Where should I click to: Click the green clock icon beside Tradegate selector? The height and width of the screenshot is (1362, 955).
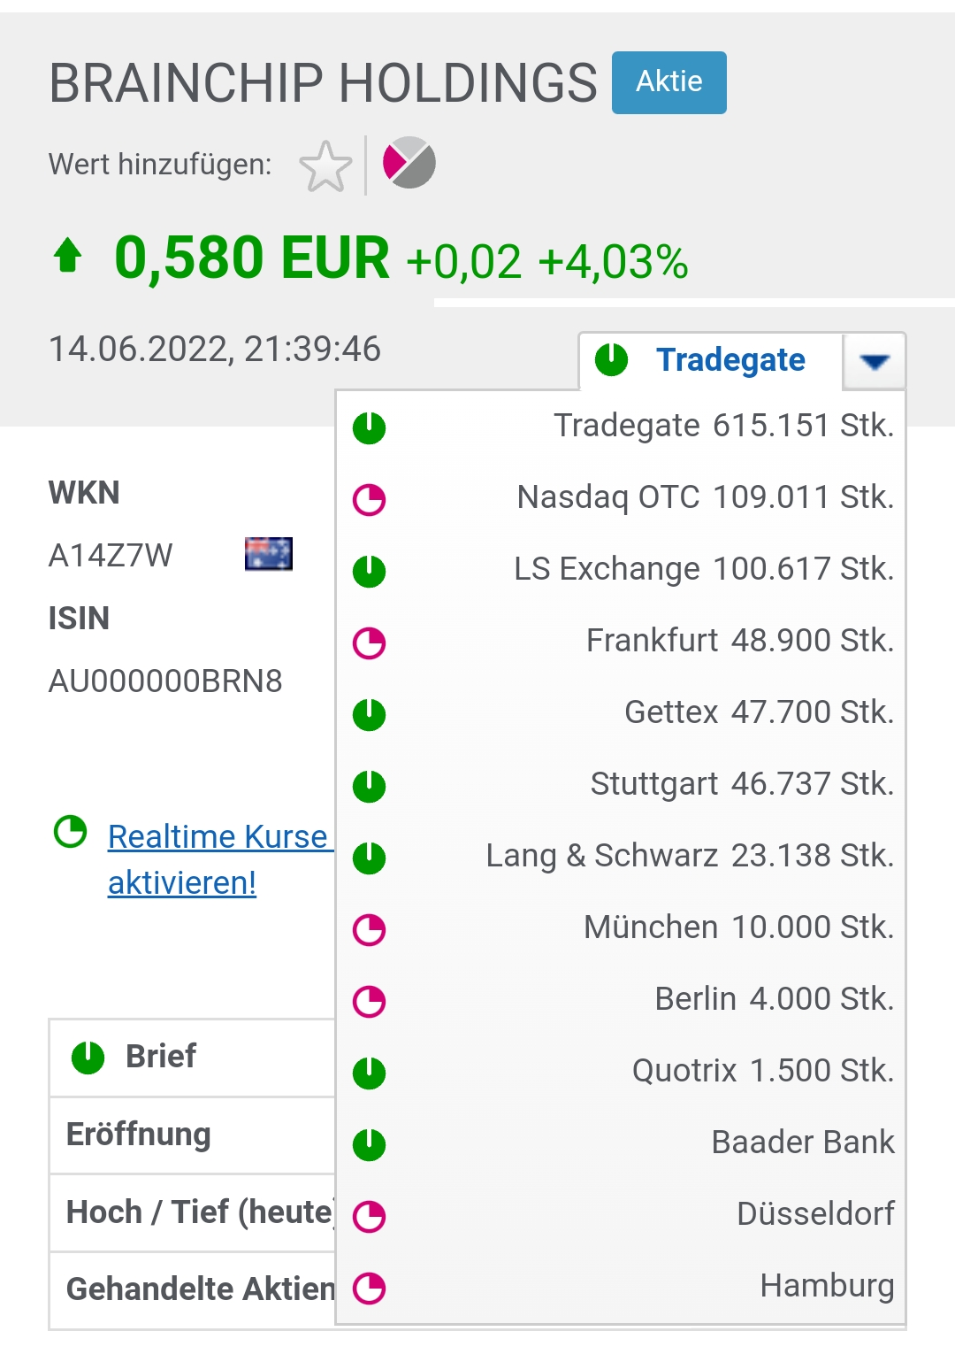point(611,360)
